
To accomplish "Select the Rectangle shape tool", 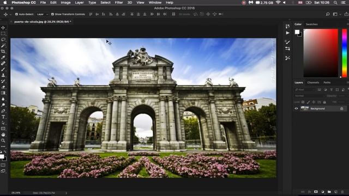I will 3,128.
